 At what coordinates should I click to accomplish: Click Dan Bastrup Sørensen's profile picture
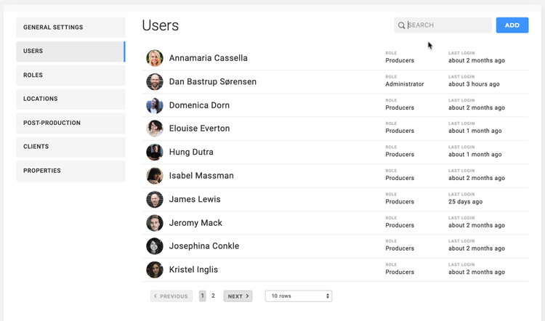155,82
